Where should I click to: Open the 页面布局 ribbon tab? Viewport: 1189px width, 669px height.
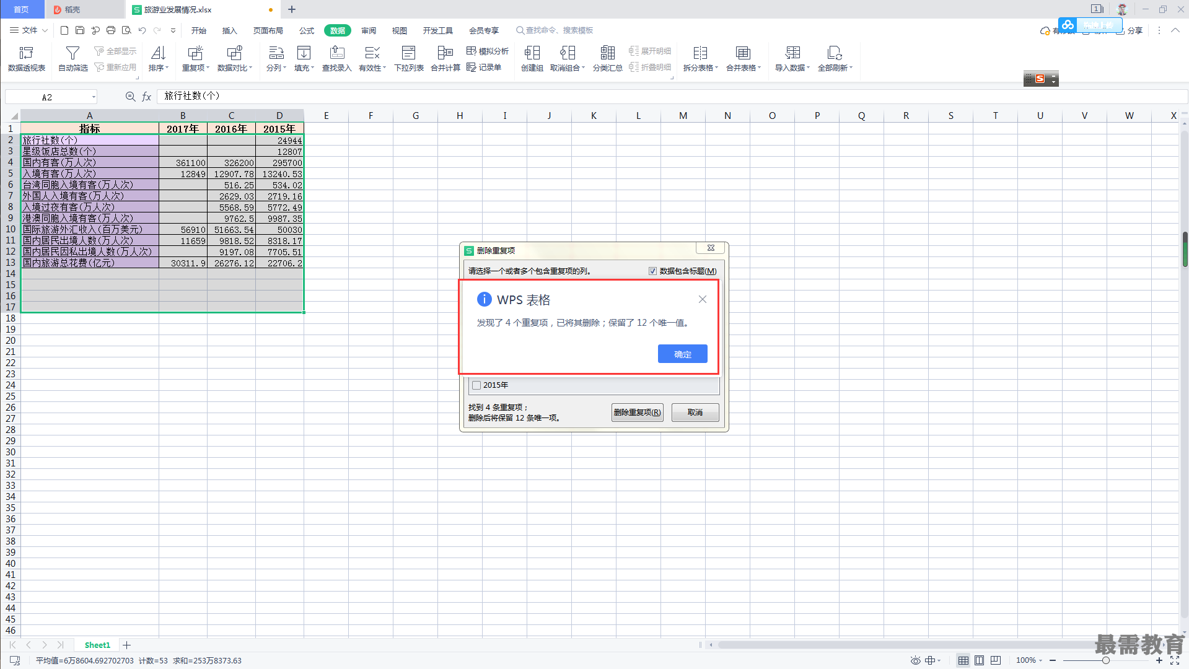click(268, 30)
